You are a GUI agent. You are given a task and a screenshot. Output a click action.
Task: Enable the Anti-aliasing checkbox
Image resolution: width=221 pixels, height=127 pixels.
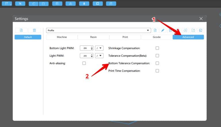[x=84, y=63]
